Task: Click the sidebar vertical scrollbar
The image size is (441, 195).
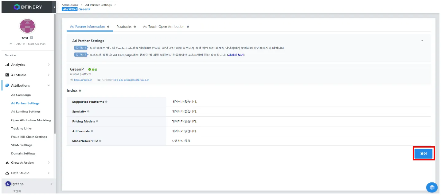Action: tap(55, 73)
